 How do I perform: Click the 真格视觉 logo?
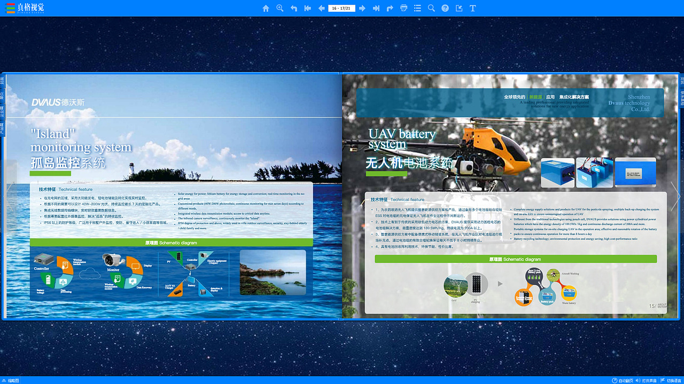click(26, 8)
